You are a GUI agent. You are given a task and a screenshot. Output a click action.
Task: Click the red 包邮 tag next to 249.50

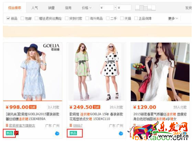tap(97, 107)
